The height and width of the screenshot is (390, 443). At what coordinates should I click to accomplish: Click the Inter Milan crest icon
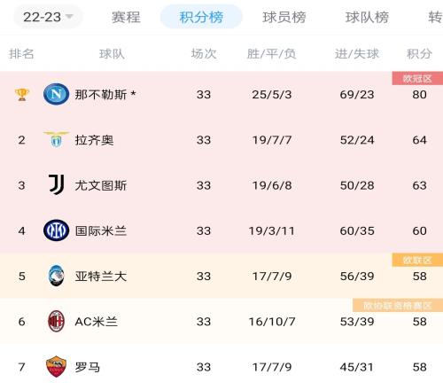56,230
